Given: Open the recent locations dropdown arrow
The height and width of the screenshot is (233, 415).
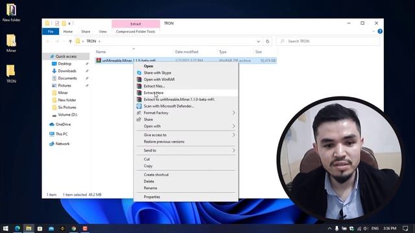Looking at the screenshot, I should pyautogui.click(x=64, y=41).
